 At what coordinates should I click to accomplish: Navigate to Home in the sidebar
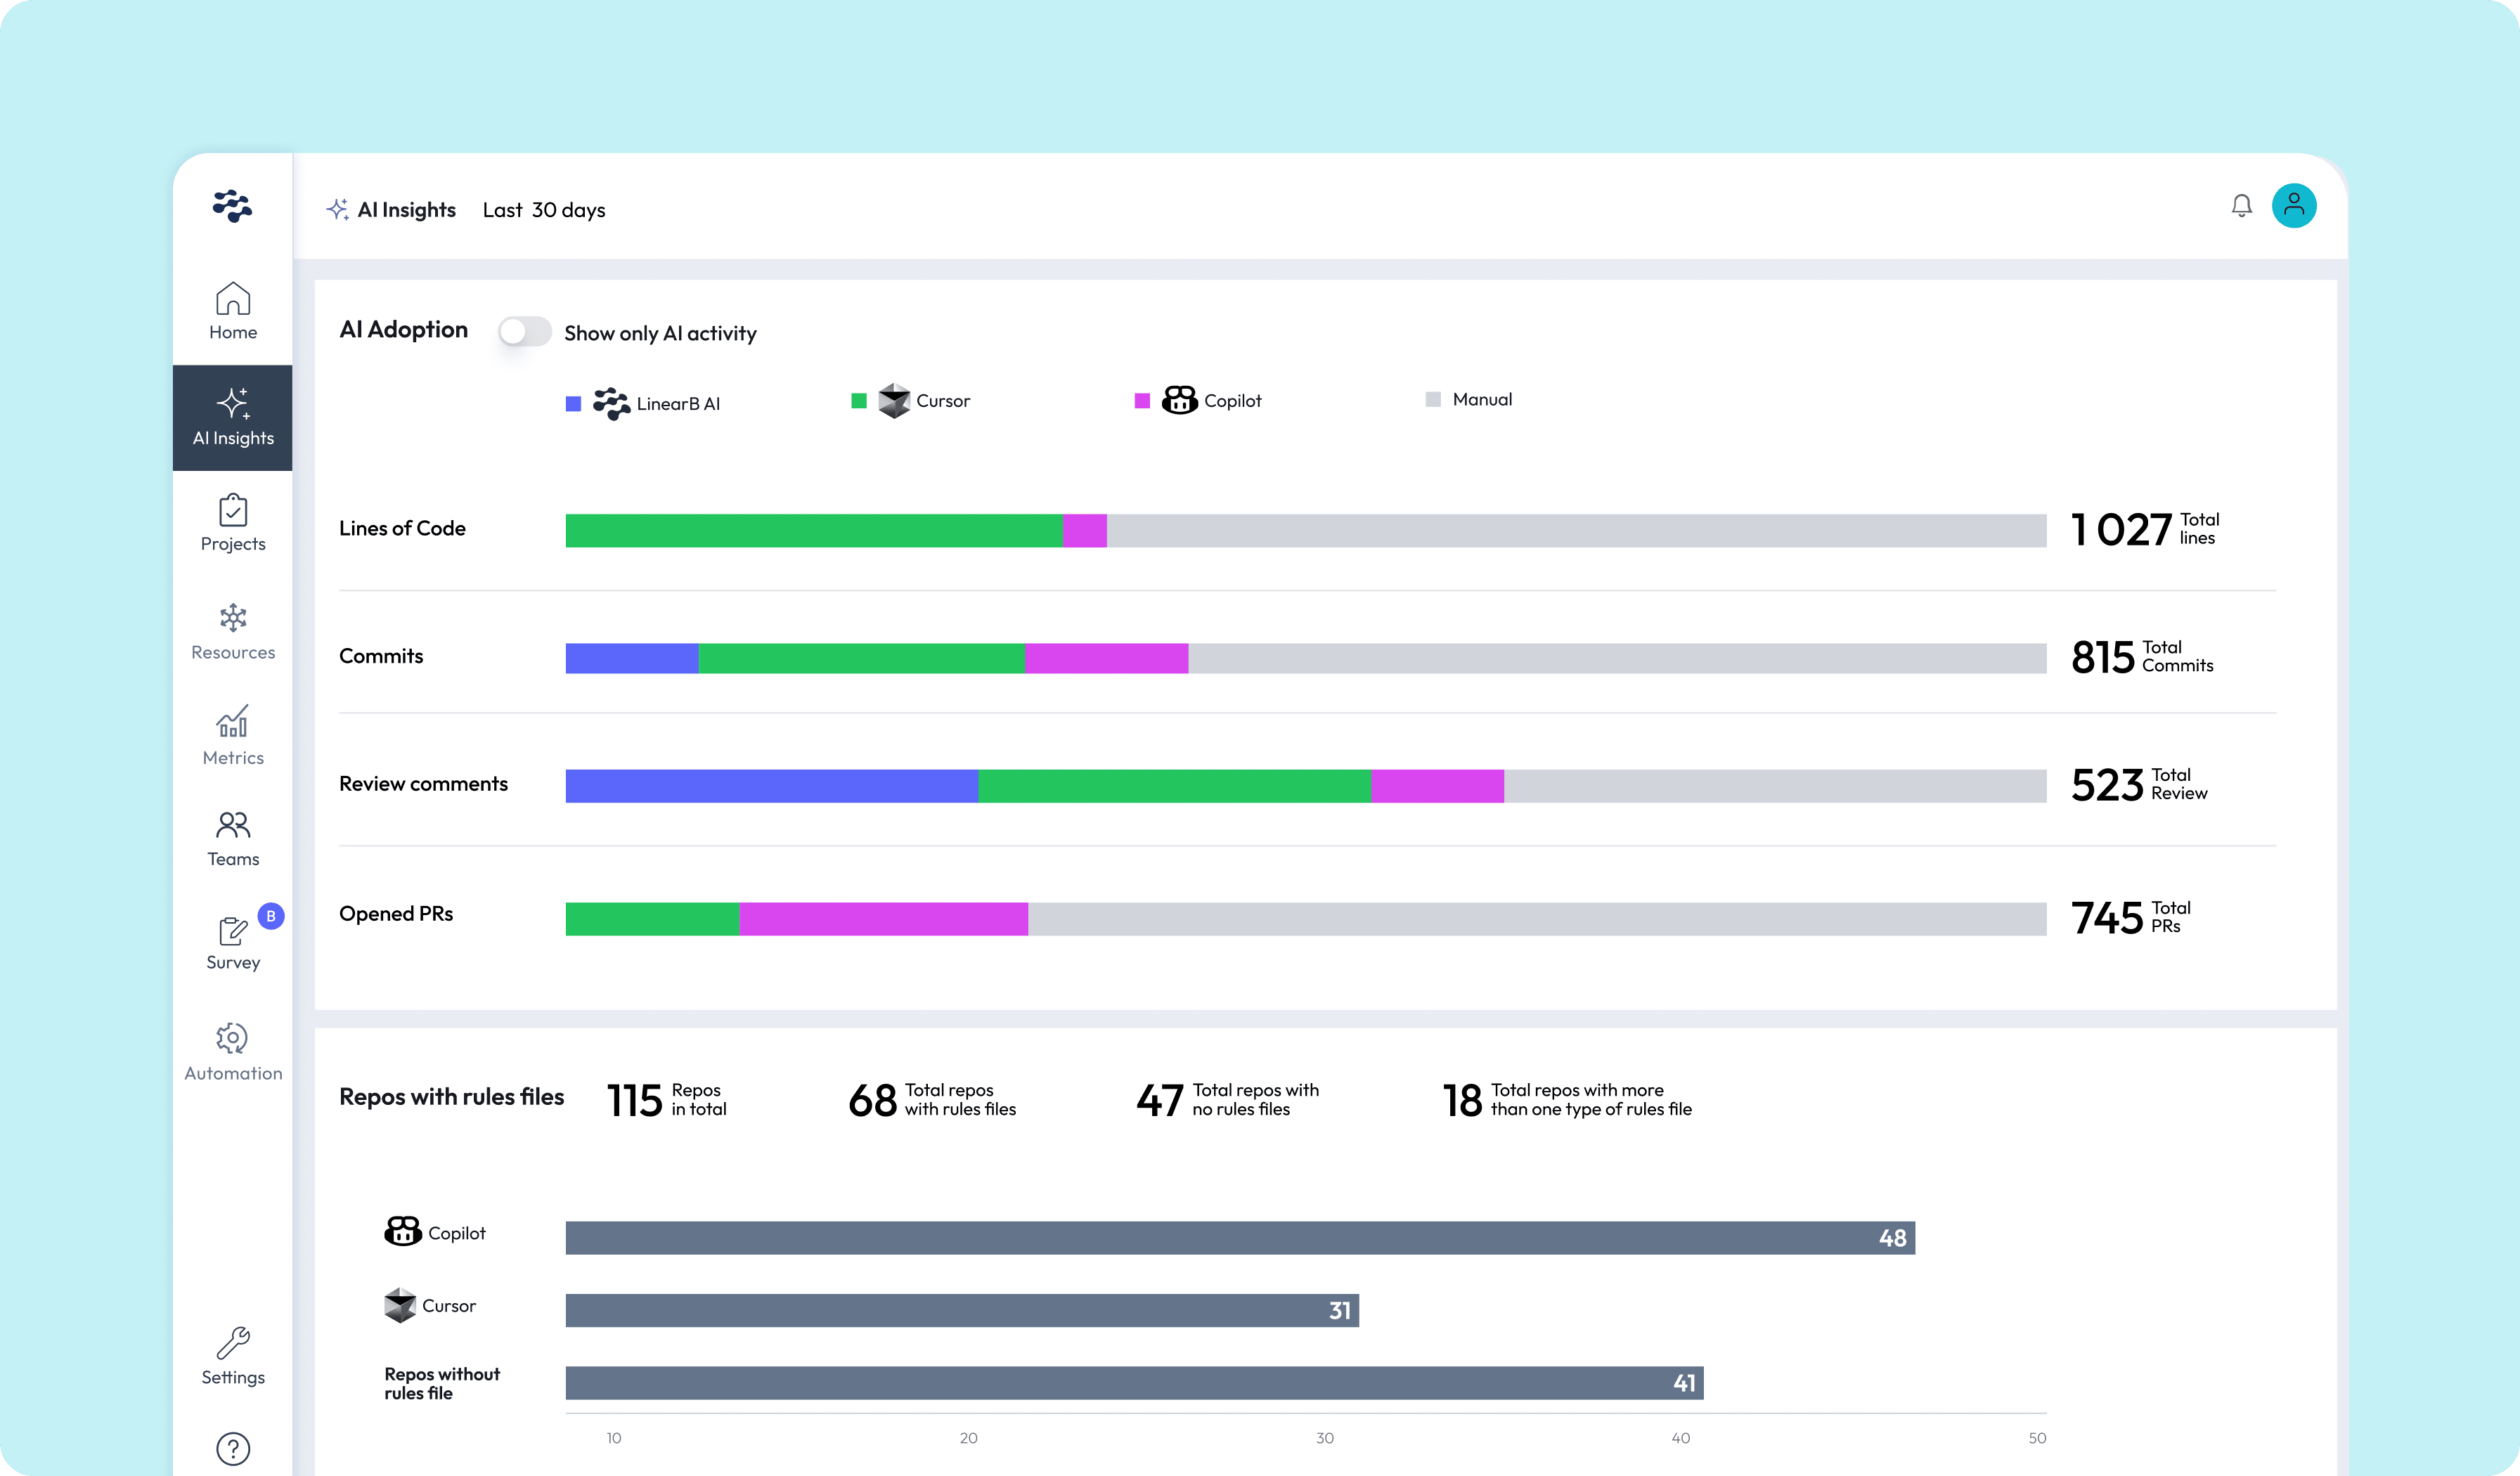(232, 310)
